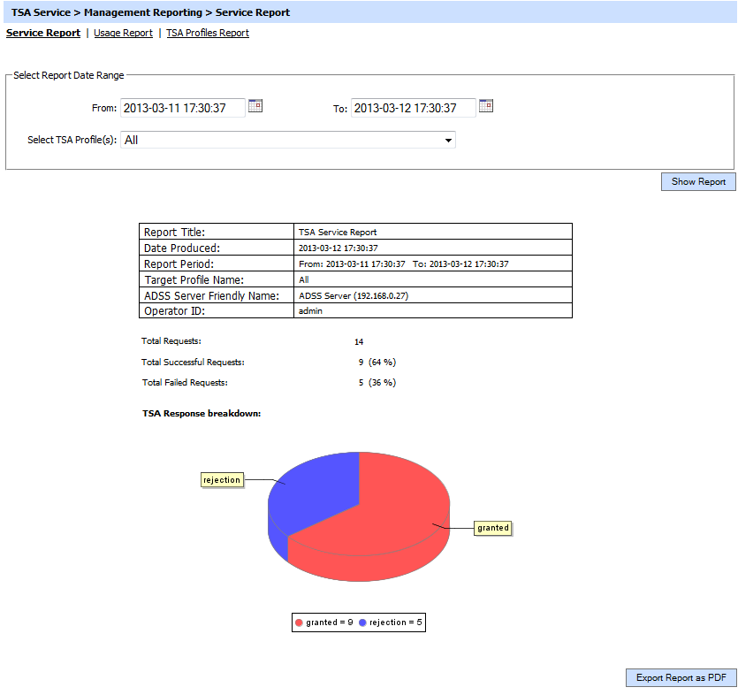
Task: Switch to the Service Report tab
Action: (43, 33)
